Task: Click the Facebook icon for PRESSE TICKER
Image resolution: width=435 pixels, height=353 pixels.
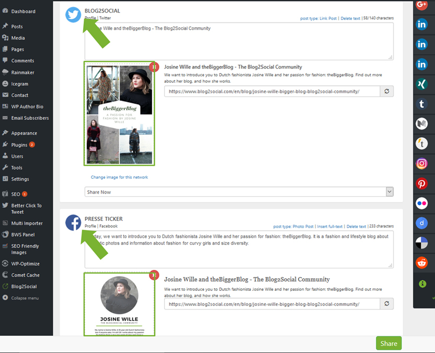Action: (x=73, y=223)
